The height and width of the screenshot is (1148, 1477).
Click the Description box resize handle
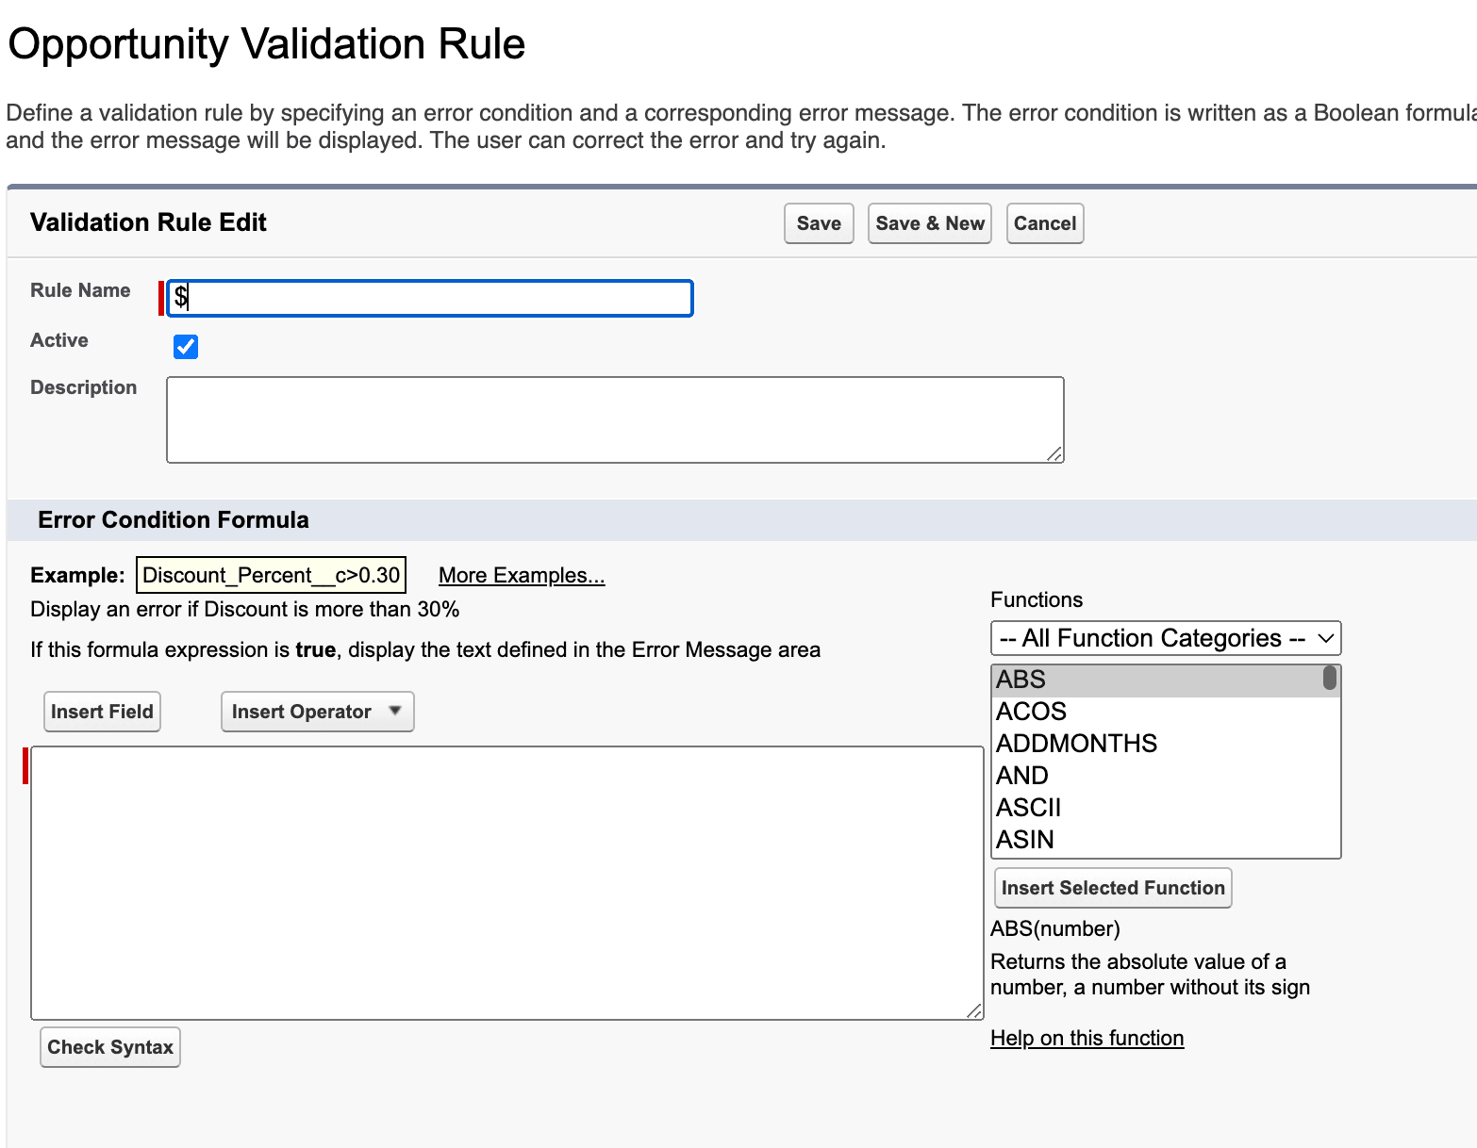1054,454
